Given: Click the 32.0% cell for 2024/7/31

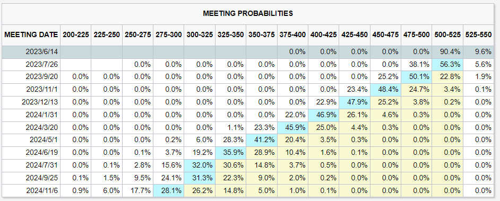Looking at the screenshot, I should coord(200,165).
